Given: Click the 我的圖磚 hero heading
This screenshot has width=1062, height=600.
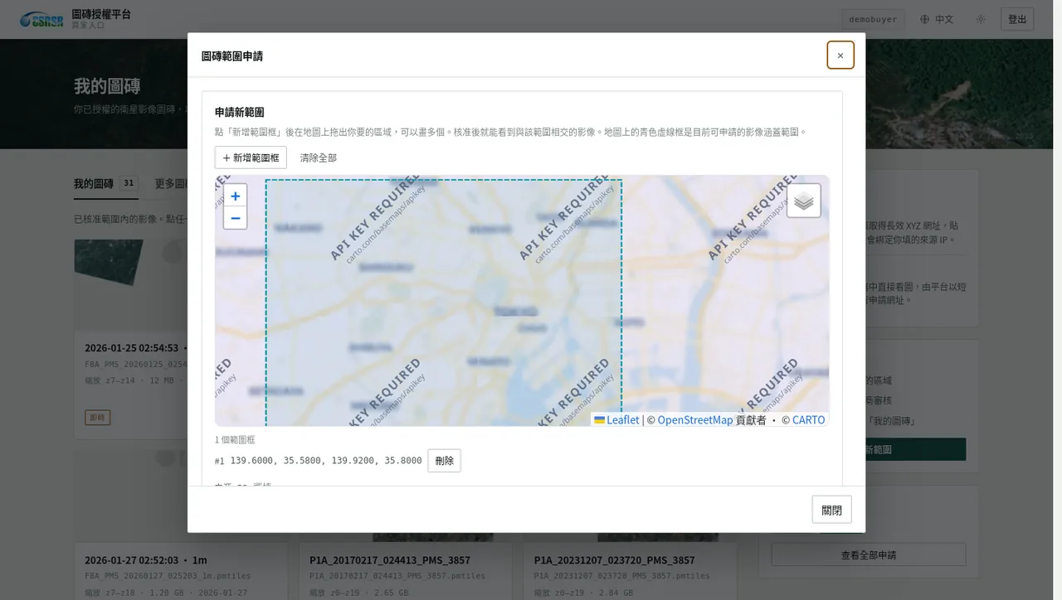Looking at the screenshot, I should coord(107,86).
